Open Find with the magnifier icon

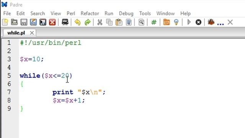pos(141,22)
